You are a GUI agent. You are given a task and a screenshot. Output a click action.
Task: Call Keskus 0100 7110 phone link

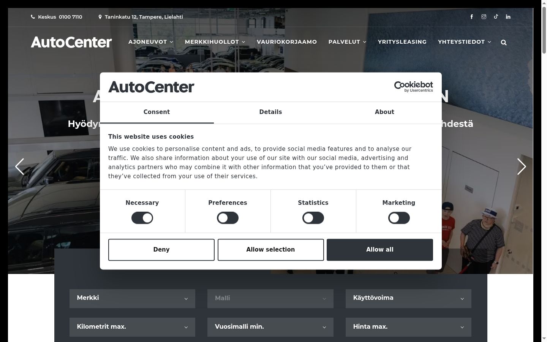tap(57, 17)
